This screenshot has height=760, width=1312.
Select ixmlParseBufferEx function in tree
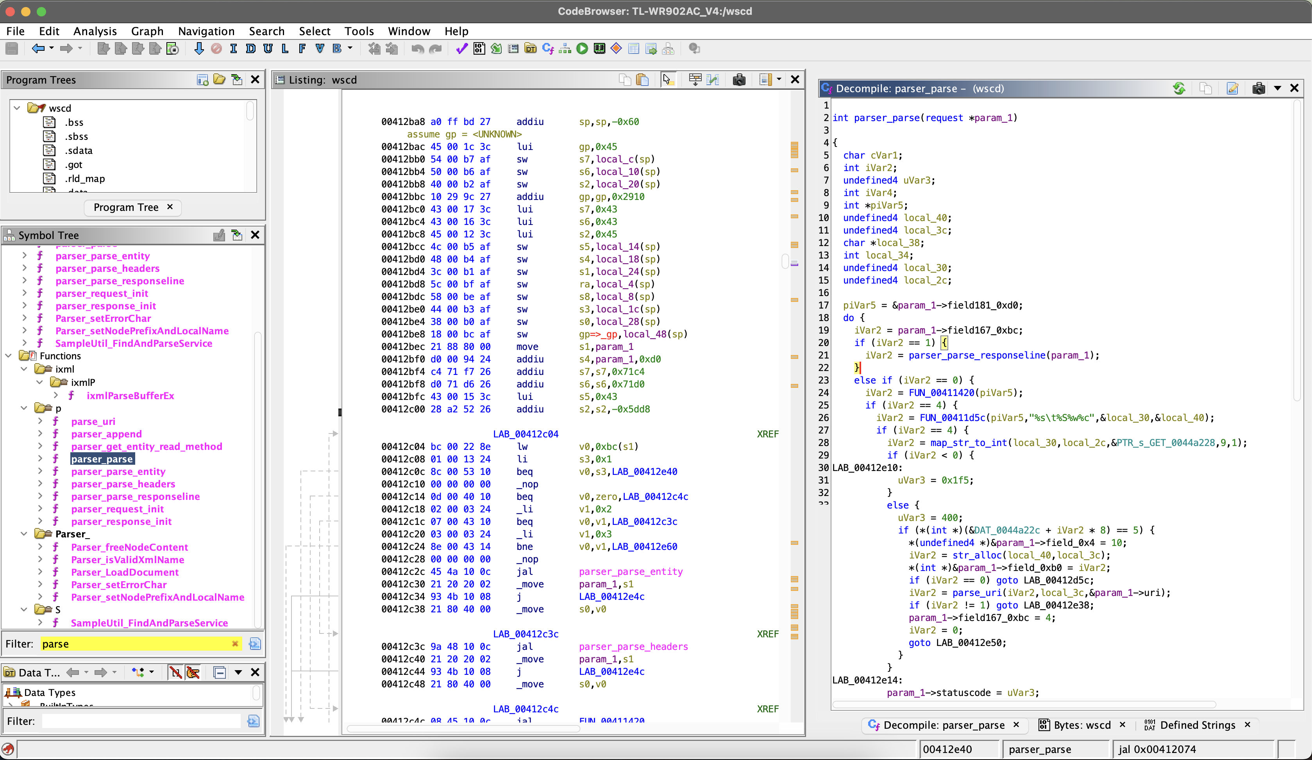pos(130,396)
